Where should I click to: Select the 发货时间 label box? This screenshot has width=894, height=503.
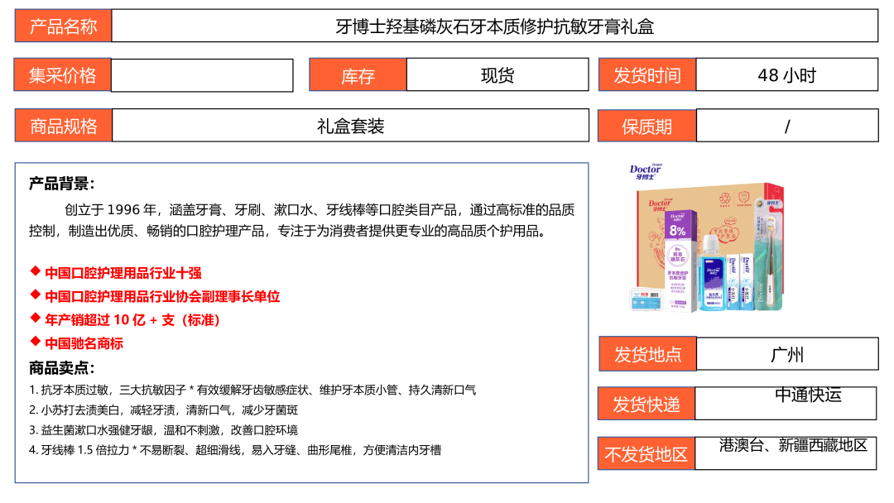646,75
